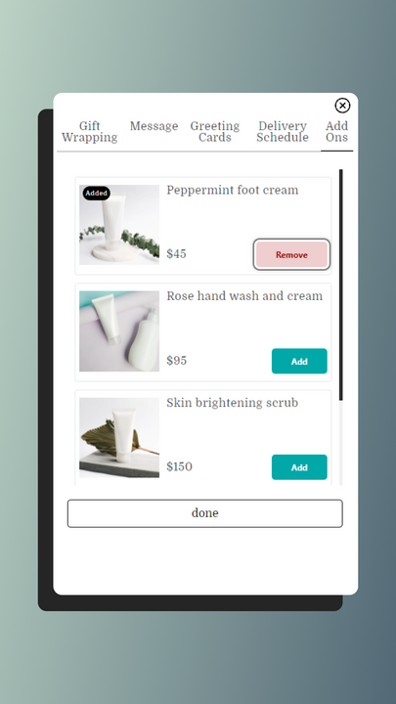Screen dimensions: 396x704
Task: Click the Added badge on foot cream
Action: [x=96, y=193]
